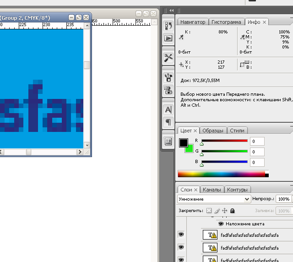Open the Paragraph panel icon
The height and width of the screenshot is (262, 293).
[168, 122]
